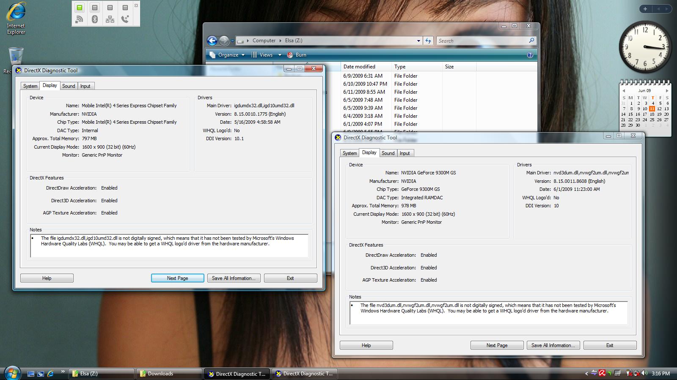Switch to Sound tab in Intel dxdiag
Viewport: 677px width, 380px height.
coord(69,86)
